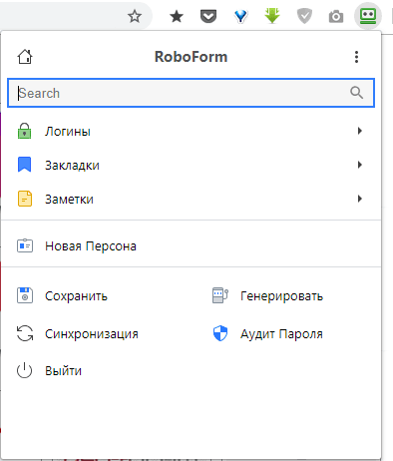Click the green download arrow extension
This screenshot has width=393, height=461.
[272, 16]
